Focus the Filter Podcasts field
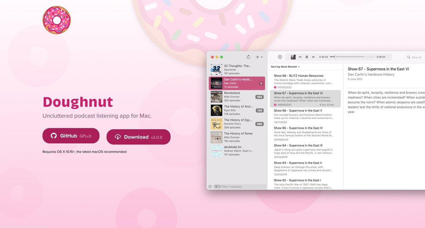The width and height of the screenshot is (425, 228). (240, 187)
